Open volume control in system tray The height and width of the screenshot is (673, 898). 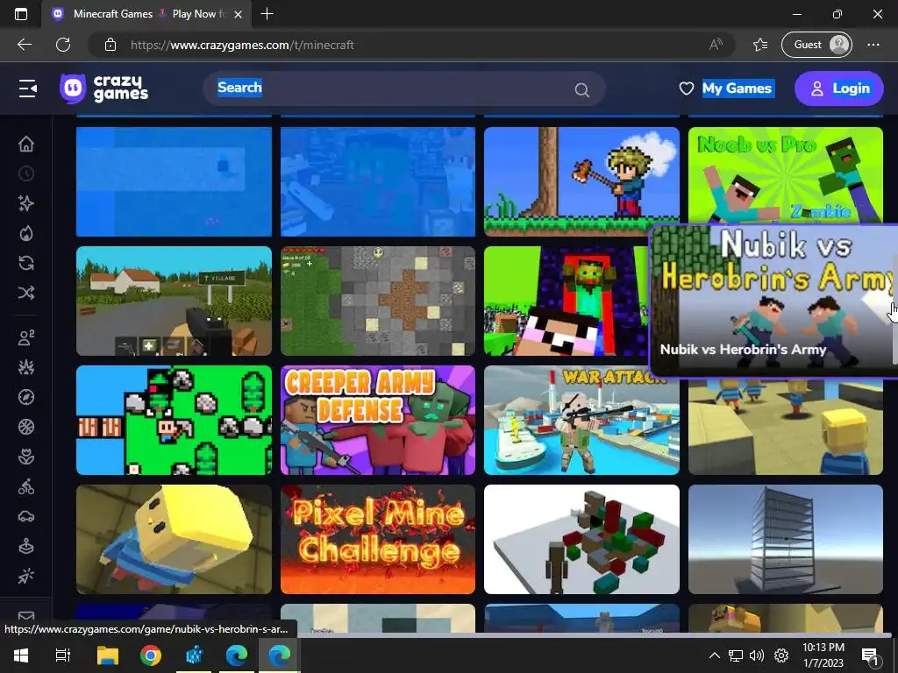tap(757, 655)
